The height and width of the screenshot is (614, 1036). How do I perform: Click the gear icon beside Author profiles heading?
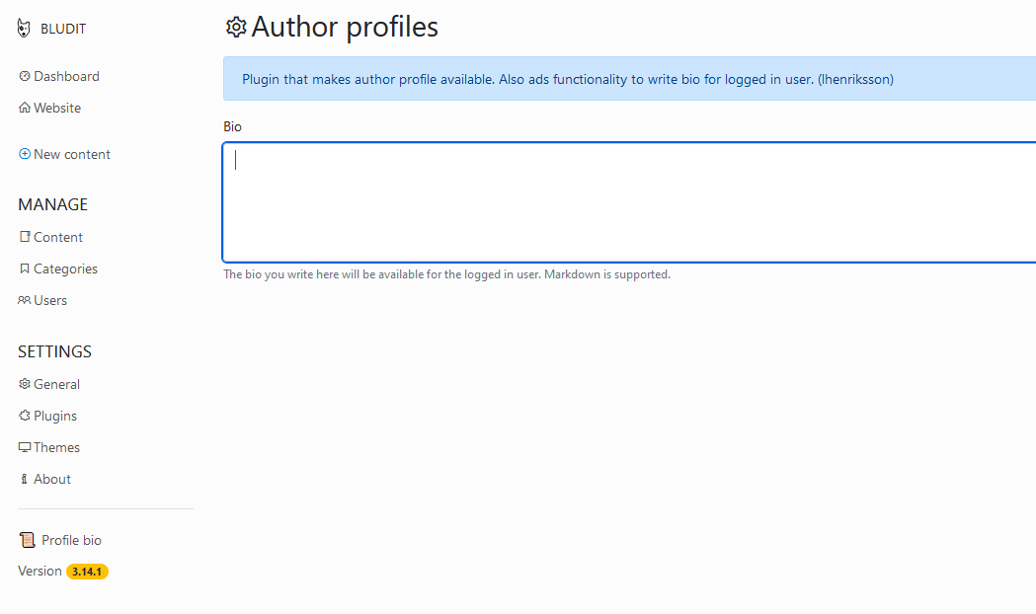pos(235,27)
